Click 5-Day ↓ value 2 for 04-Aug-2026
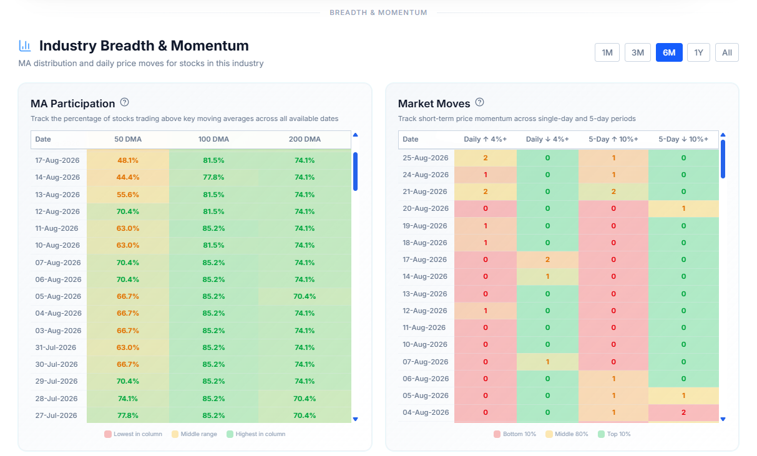This screenshot has width=757, height=456. (683, 412)
